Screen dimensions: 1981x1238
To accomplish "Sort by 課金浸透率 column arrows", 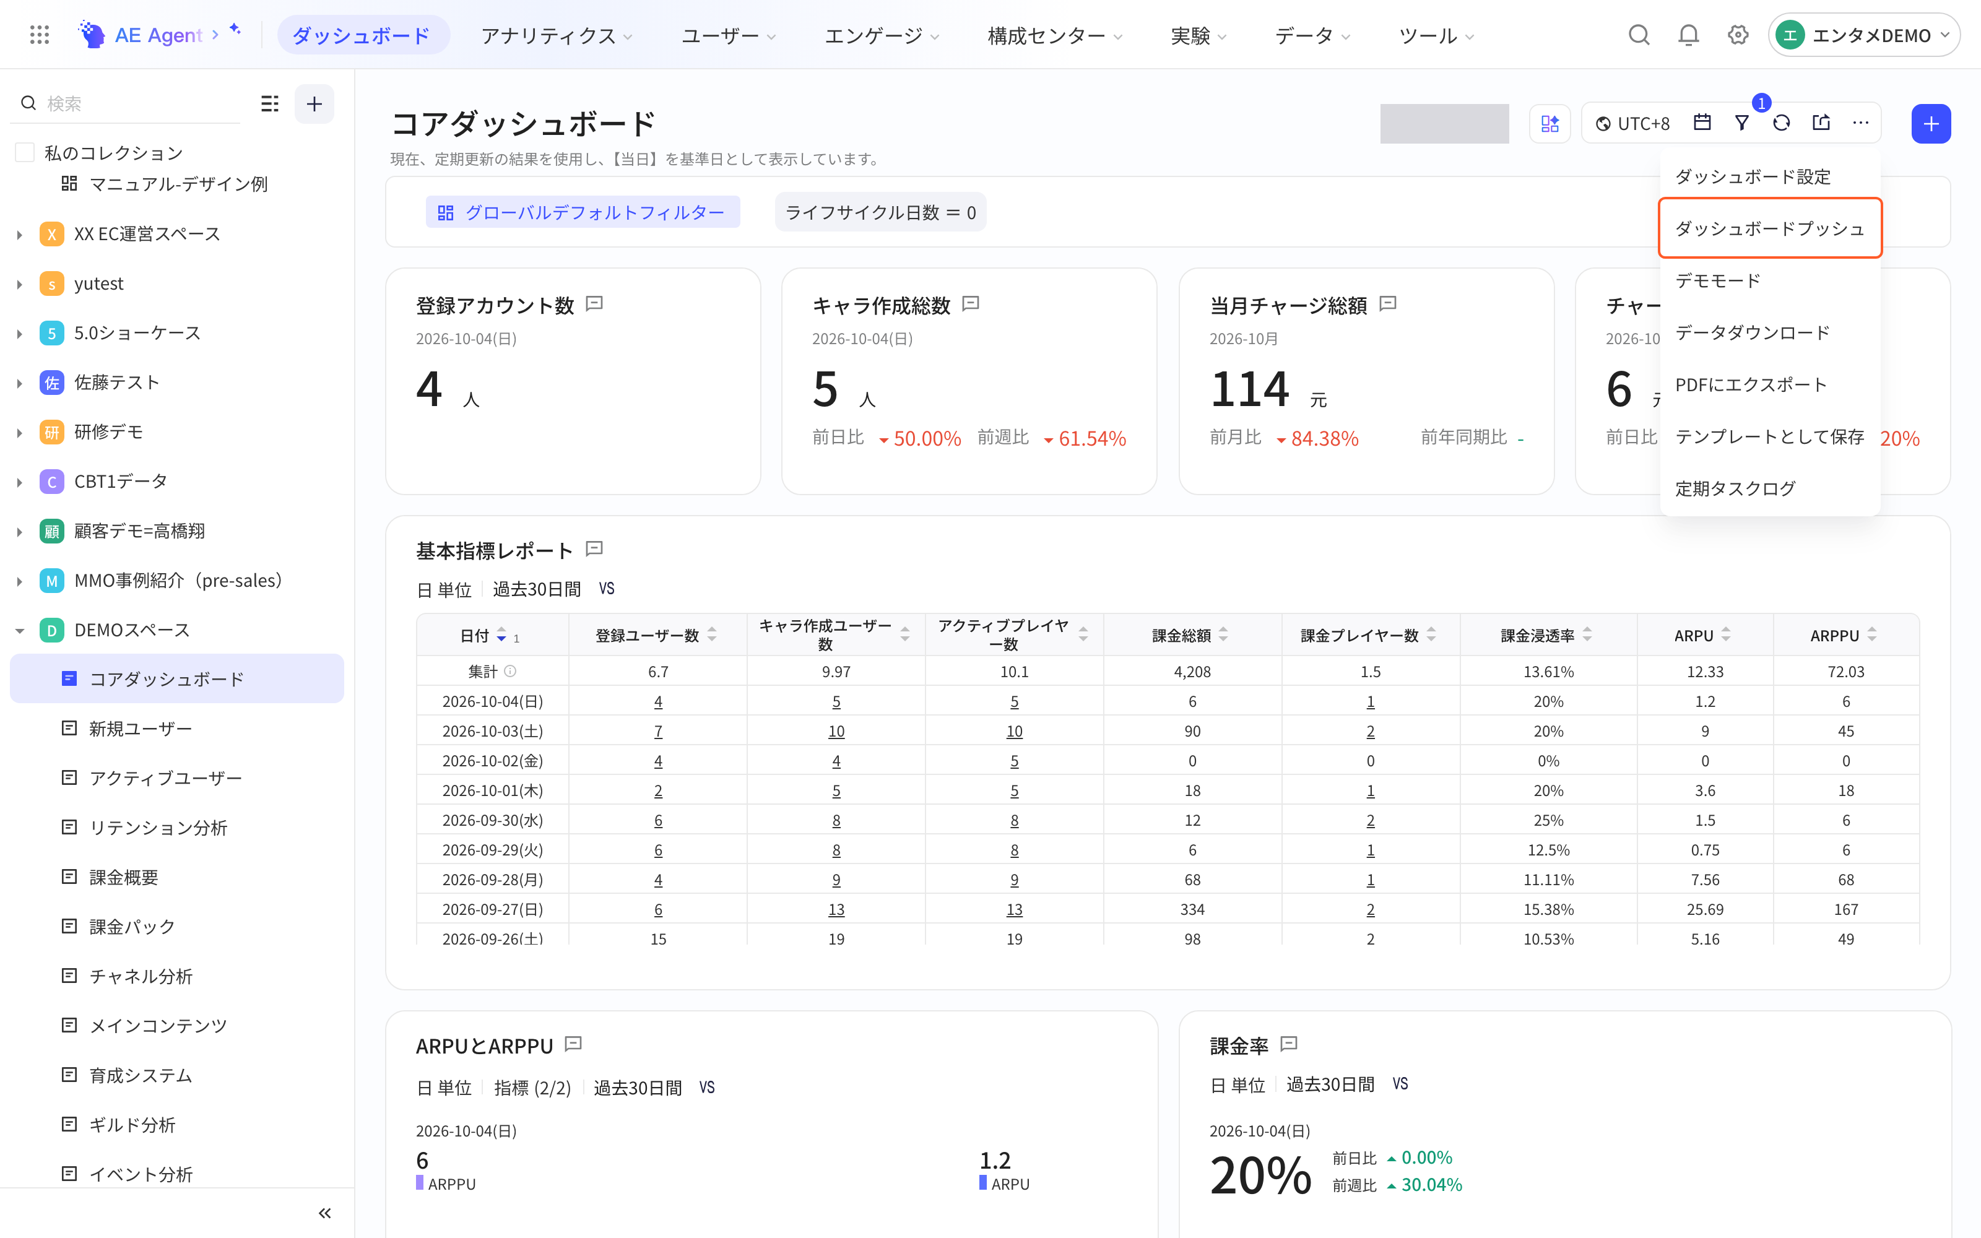I will click(x=1587, y=634).
